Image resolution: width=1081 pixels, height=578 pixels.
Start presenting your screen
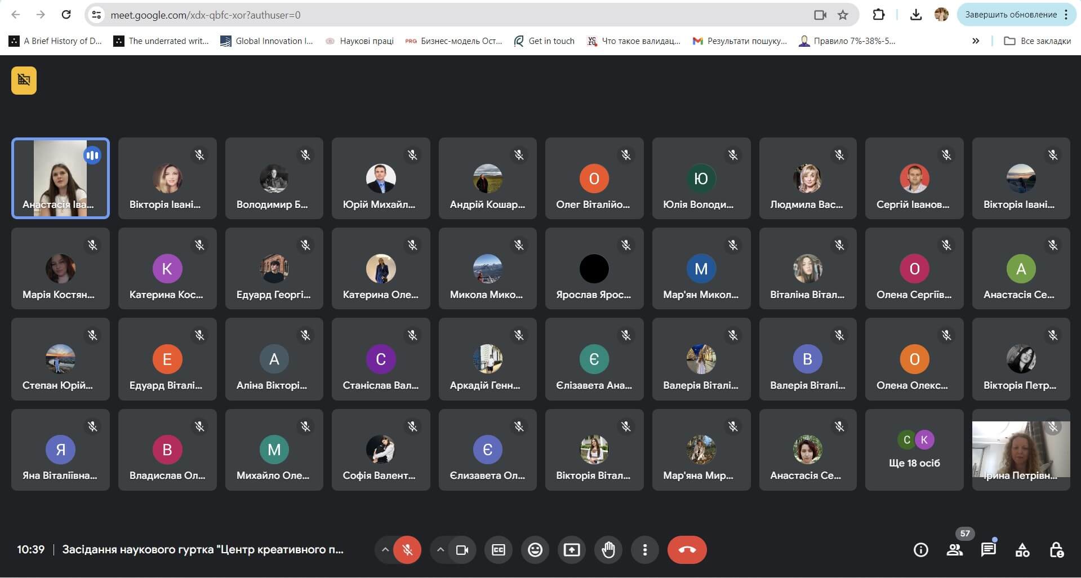point(572,550)
